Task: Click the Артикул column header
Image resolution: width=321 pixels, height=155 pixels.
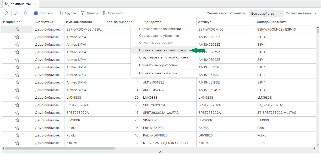Action: pos(226,22)
